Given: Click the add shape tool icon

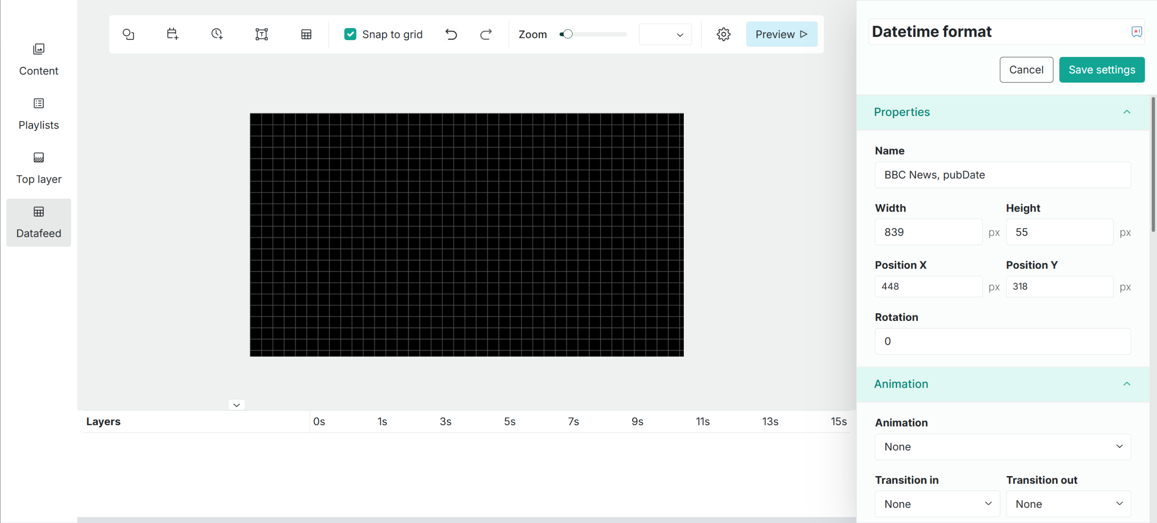Looking at the screenshot, I should click(128, 34).
